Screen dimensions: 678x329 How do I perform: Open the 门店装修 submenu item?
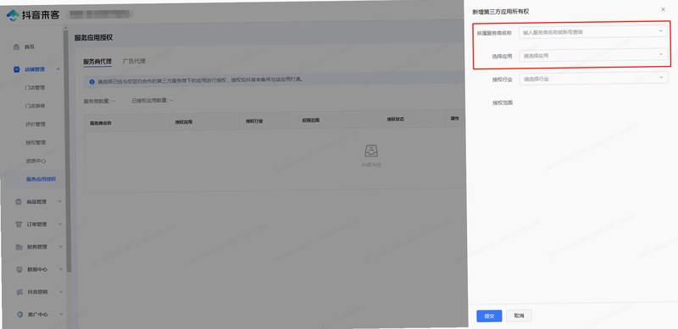click(x=35, y=106)
